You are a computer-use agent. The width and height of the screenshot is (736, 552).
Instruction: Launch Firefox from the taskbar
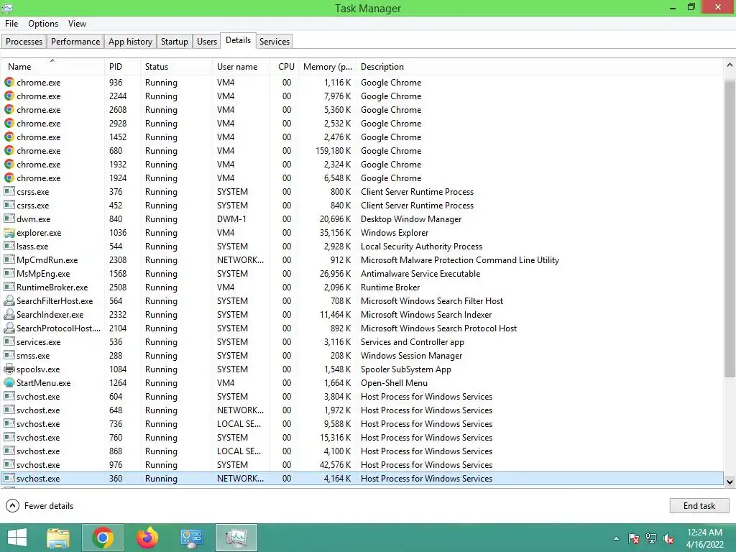point(147,538)
